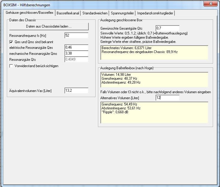Close the BOXSIM Hilfsberechnungen dialog
Screen dimensions: 220x187
211,4
